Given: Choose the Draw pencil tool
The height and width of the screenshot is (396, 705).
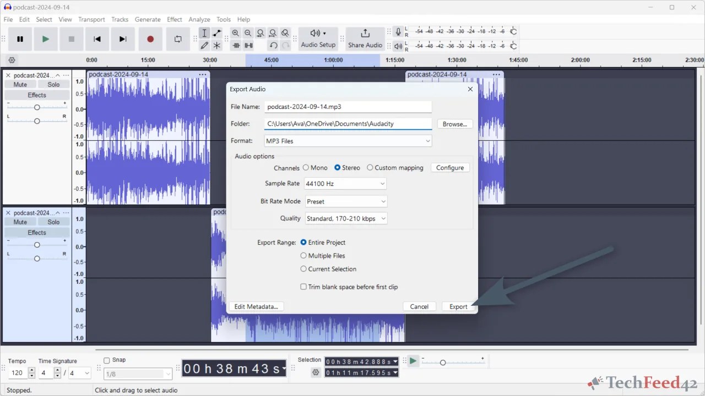Looking at the screenshot, I should tap(204, 46).
